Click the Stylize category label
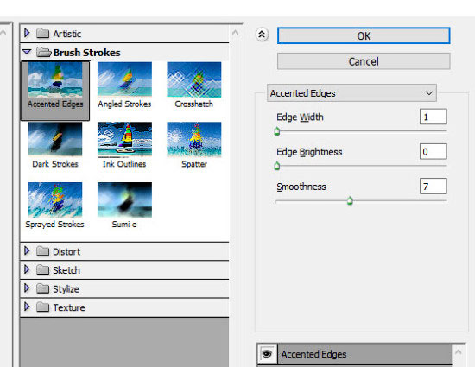This screenshot has height=367, width=475. [x=66, y=289]
